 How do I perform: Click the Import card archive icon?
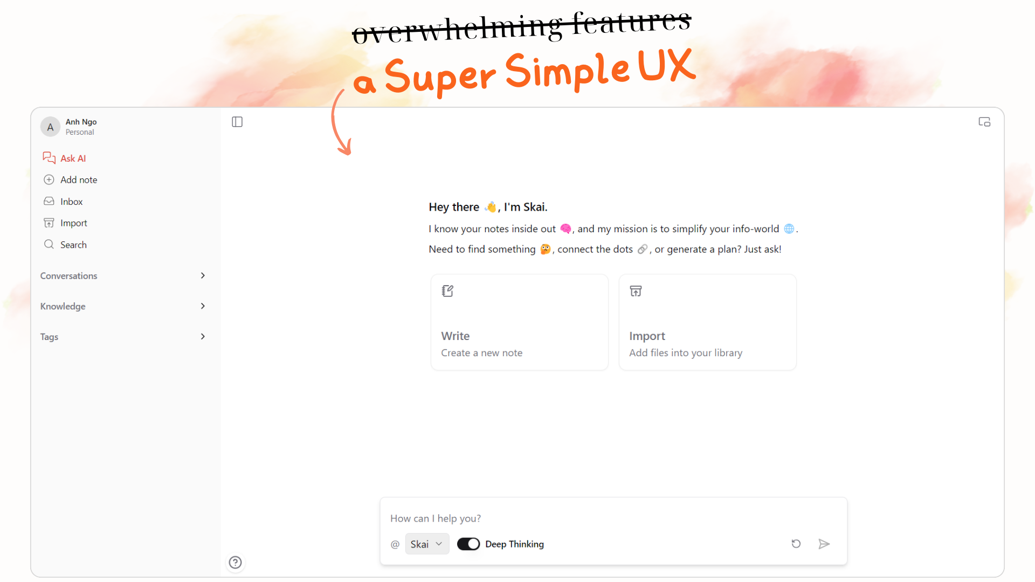[636, 290]
